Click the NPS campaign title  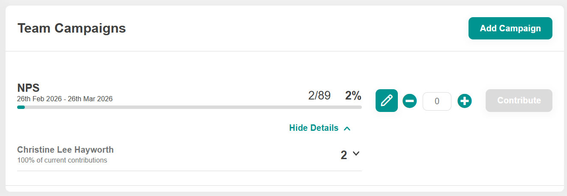[28, 88]
